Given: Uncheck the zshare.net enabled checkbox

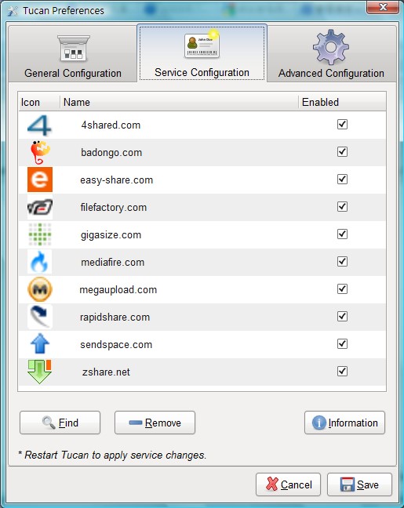Looking at the screenshot, I should [x=342, y=372].
